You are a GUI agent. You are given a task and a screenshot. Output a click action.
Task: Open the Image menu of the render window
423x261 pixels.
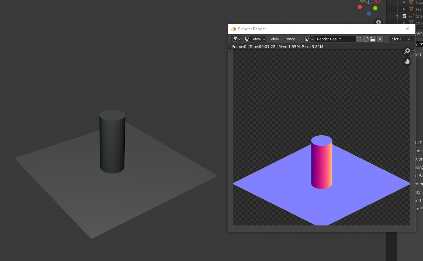[290, 39]
